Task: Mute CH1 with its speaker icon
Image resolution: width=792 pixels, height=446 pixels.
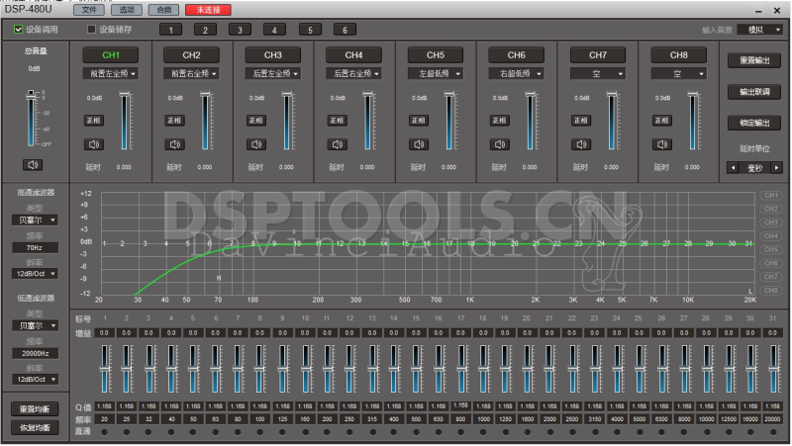Action: (94, 144)
